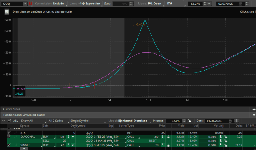Toggle Vol Adj lock icon in DIAGONAL BUY row

tap(226, 137)
